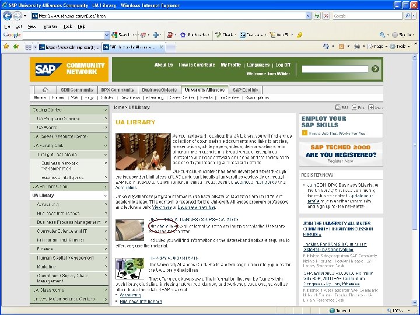
Task: Switch to the first sdn.sap.com browser tab
Action: (69, 47)
